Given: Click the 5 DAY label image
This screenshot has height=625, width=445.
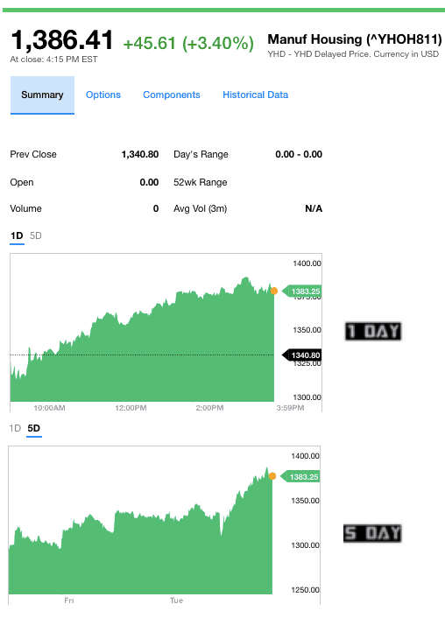Looking at the screenshot, I should click(x=372, y=533).
